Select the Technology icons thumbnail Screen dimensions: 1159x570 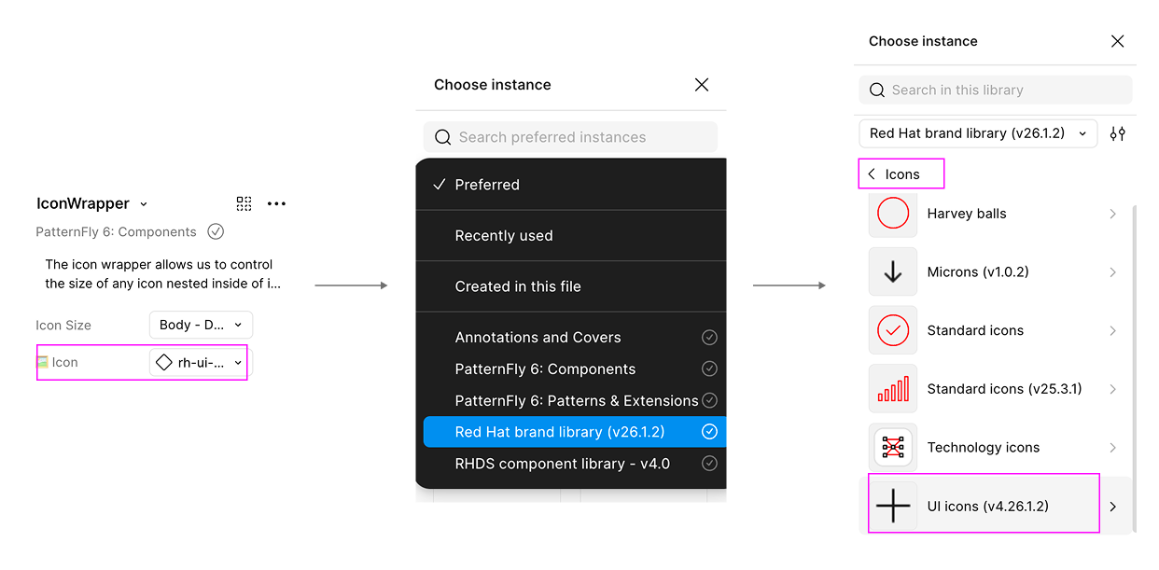pos(893,447)
